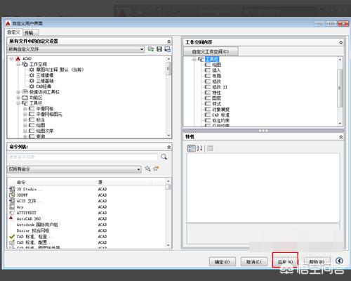351x281 pixels.
Task: Open the 所有自定义文件 dropdown
Action: point(142,49)
